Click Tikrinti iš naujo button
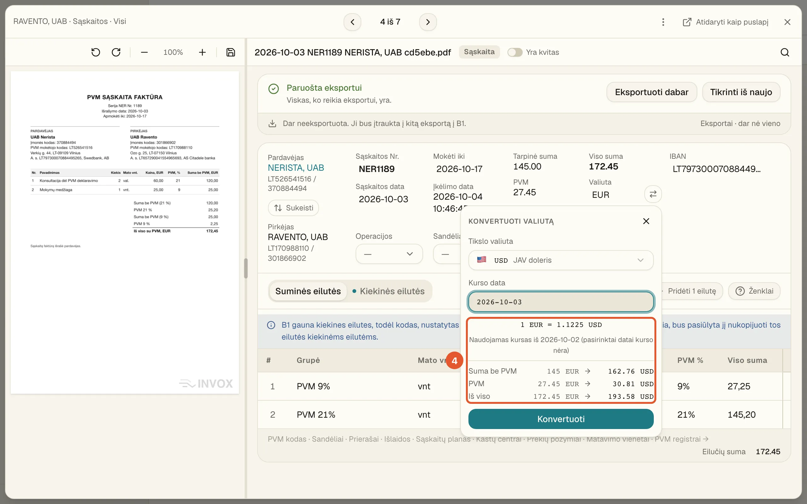The width and height of the screenshot is (807, 504). (741, 92)
